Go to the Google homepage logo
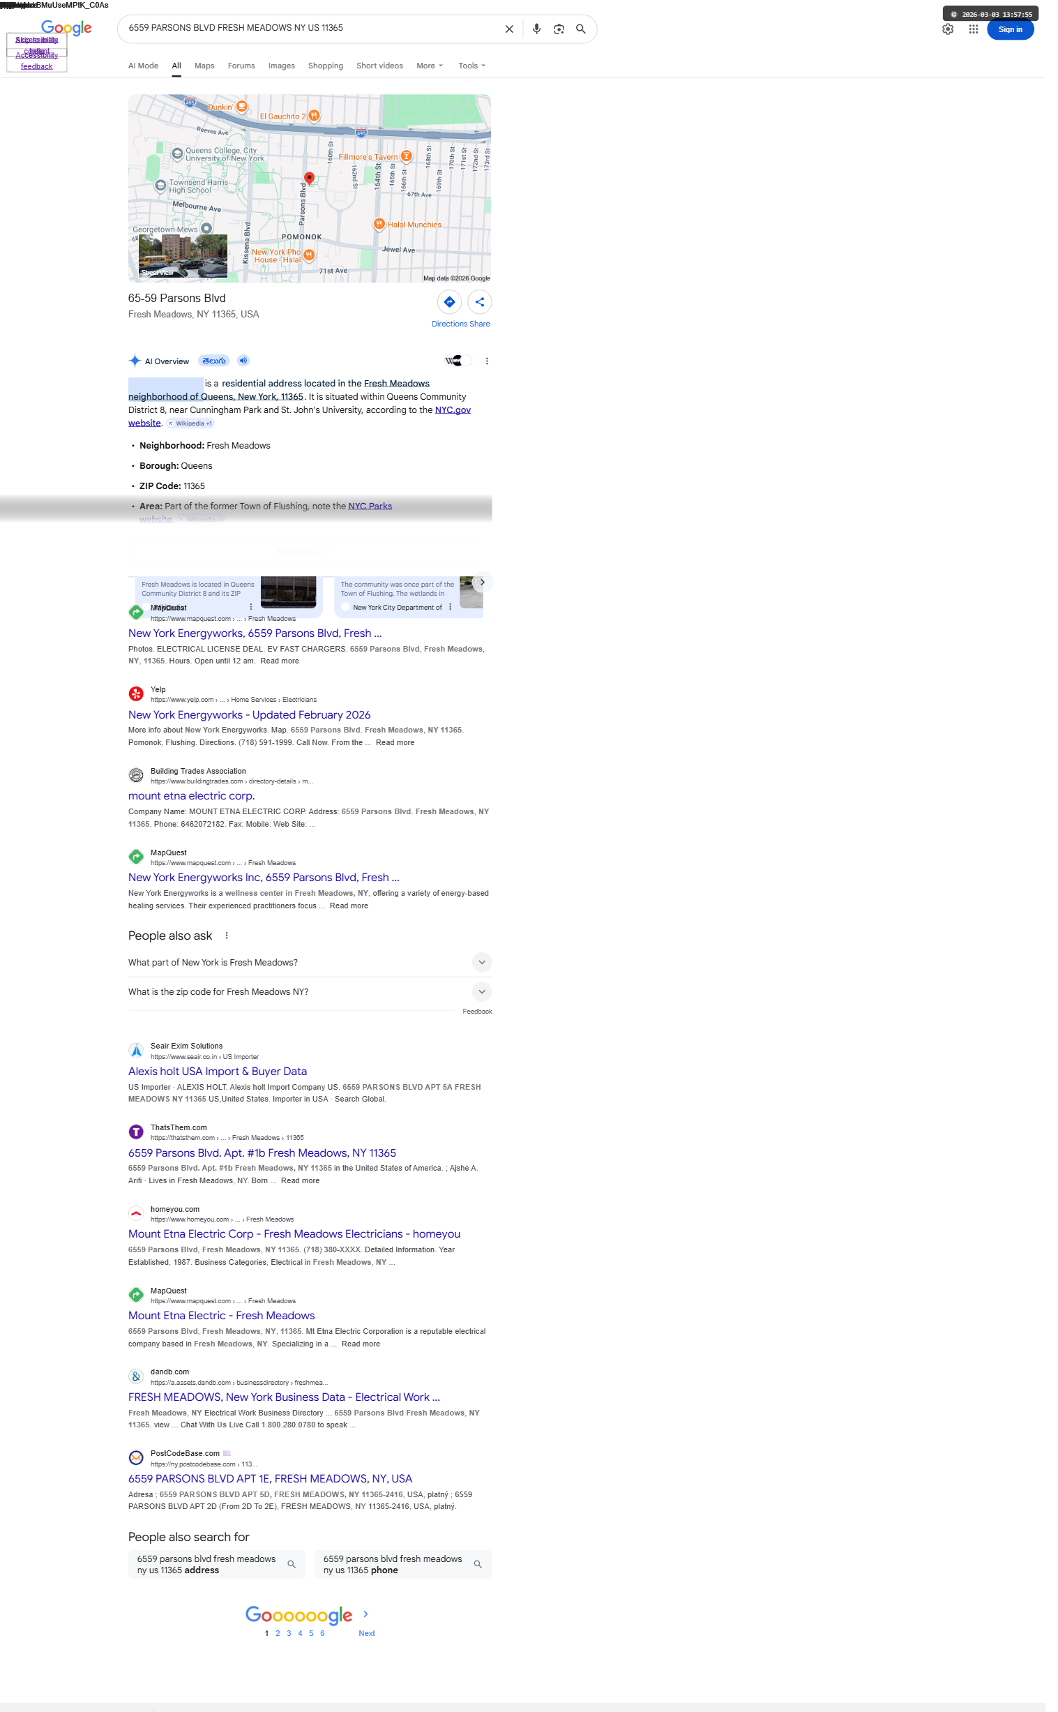The height and width of the screenshot is (1712, 1058). point(67,28)
